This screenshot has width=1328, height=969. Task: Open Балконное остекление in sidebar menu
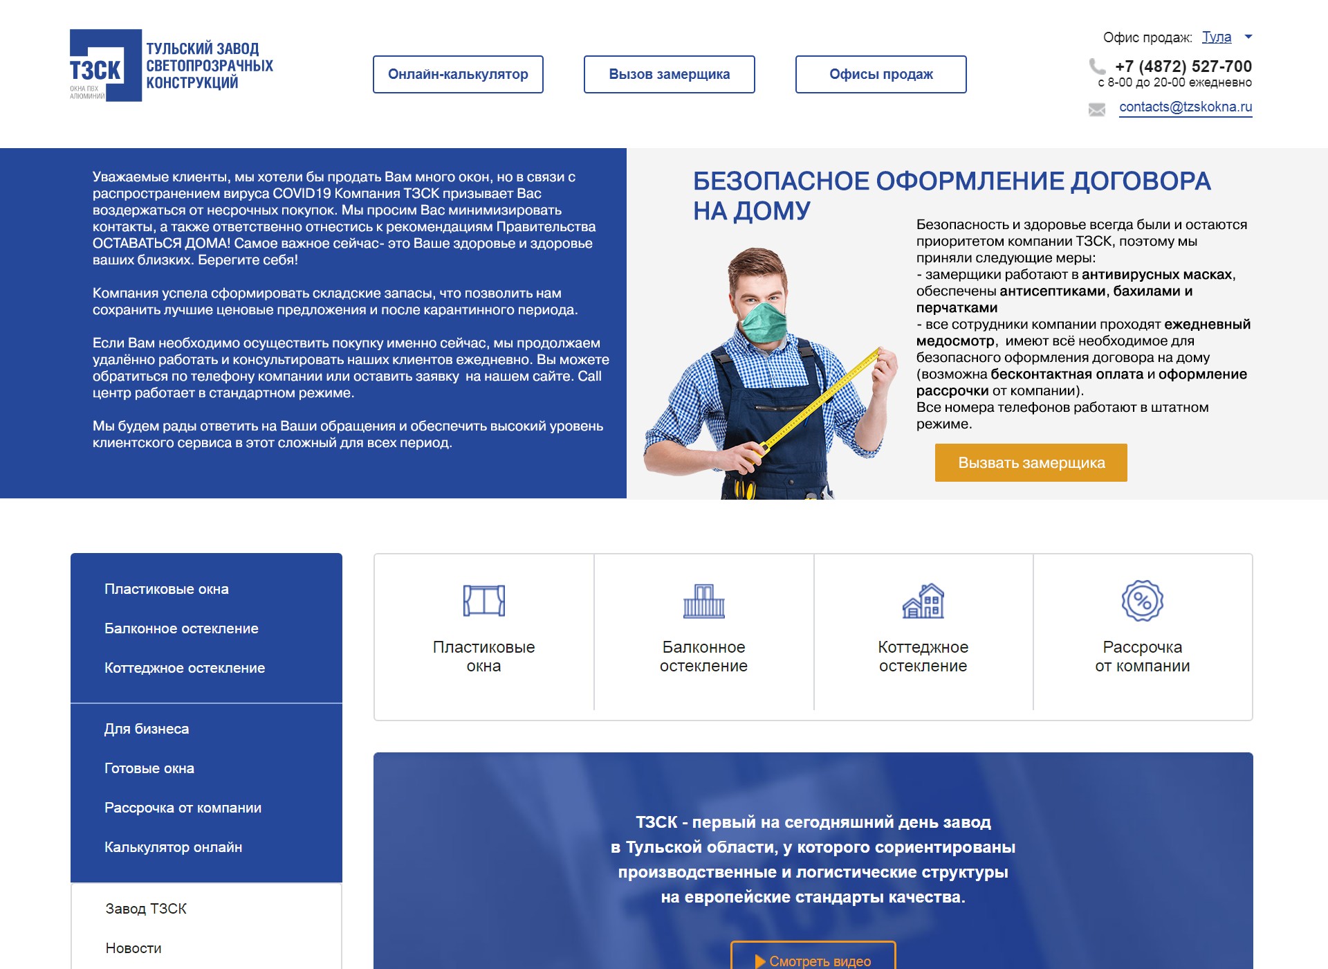coord(181,628)
